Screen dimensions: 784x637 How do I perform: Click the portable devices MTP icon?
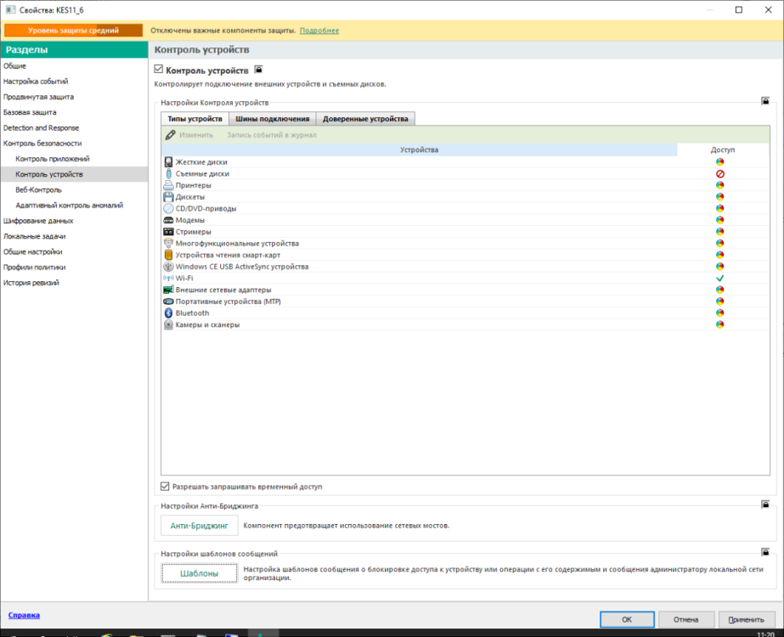168,302
